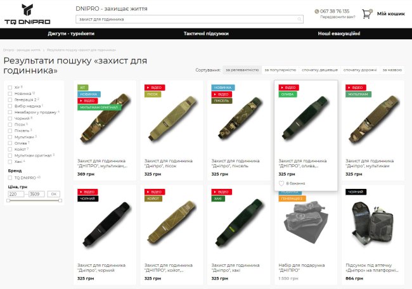Click ВІДЕО badge on олива watch protector
This screenshot has width=412, height=289.
pos(288,87)
